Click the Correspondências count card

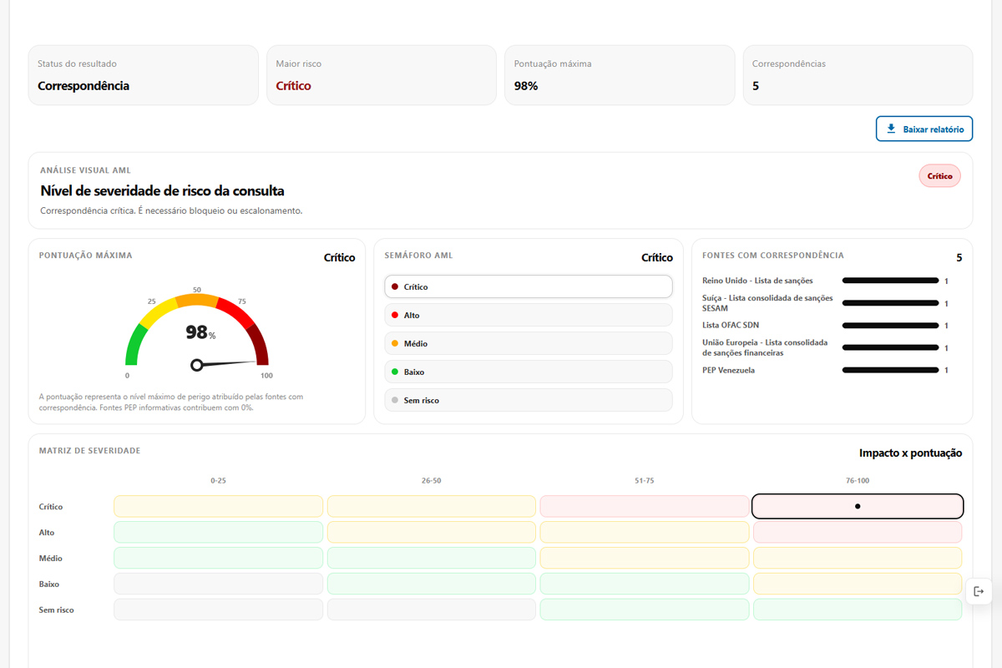coord(858,75)
